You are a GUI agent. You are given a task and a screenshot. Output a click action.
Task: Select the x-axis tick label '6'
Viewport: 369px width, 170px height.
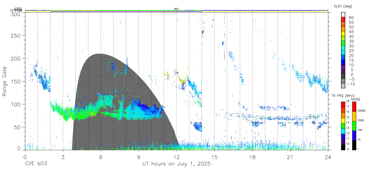101,157
